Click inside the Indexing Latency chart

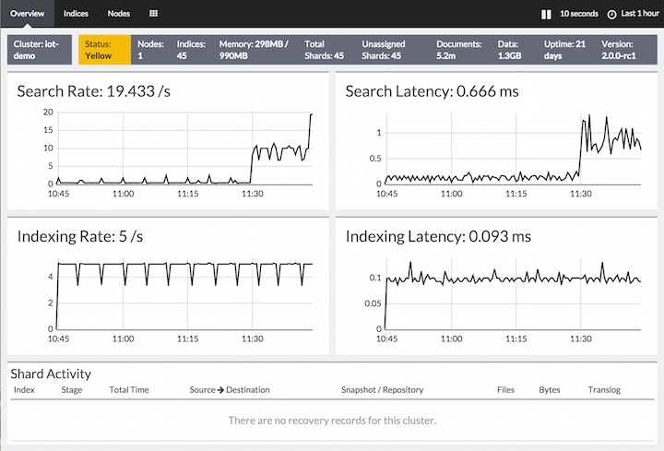tap(512, 295)
